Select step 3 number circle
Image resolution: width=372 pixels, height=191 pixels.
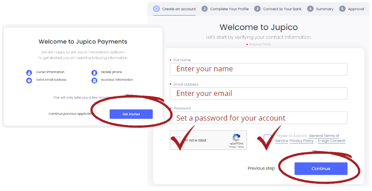click(x=257, y=9)
